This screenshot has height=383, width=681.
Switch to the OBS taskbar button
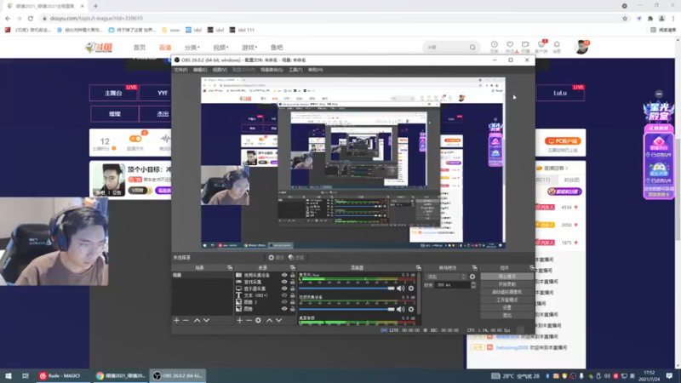[x=178, y=375]
